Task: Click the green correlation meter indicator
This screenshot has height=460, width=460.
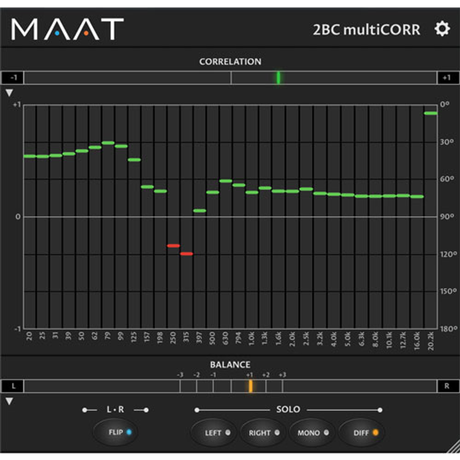Action: [279, 78]
